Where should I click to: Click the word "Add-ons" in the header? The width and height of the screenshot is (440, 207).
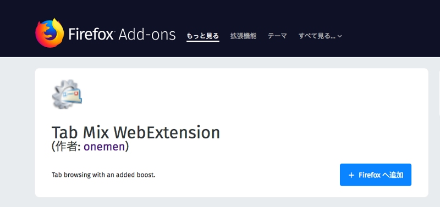click(147, 35)
